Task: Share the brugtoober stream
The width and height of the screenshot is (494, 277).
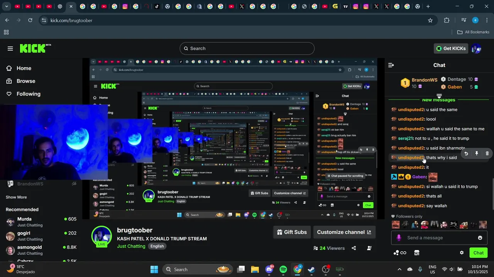Action: [354, 248]
